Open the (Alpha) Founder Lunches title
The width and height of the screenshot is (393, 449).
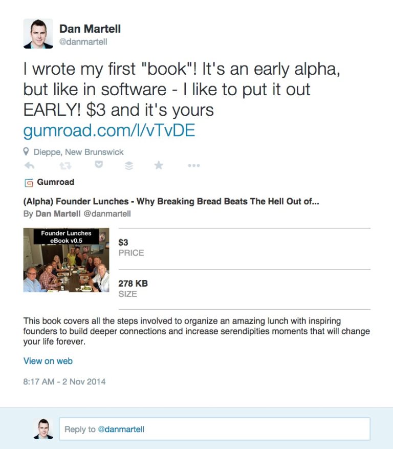[x=171, y=201]
